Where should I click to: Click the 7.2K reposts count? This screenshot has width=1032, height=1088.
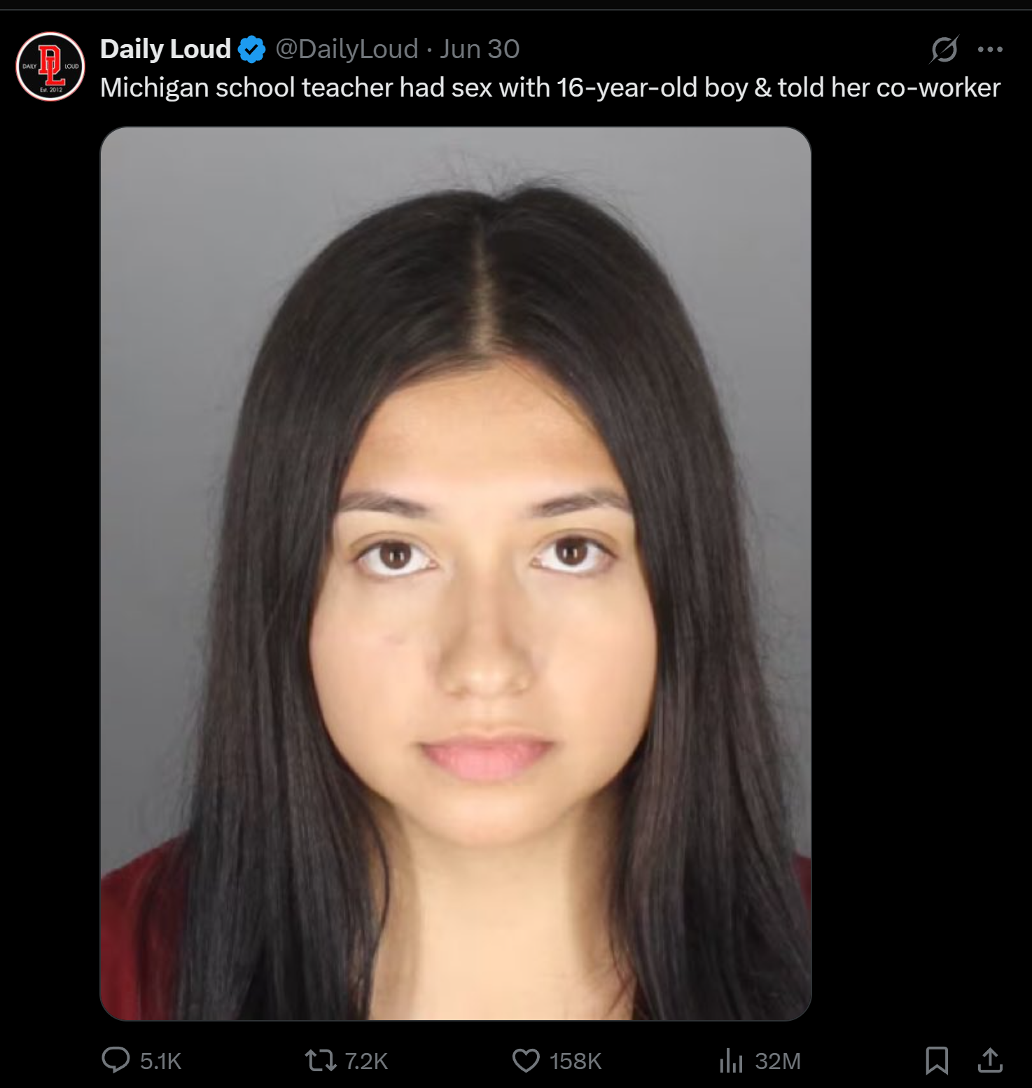click(x=366, y=1061)
